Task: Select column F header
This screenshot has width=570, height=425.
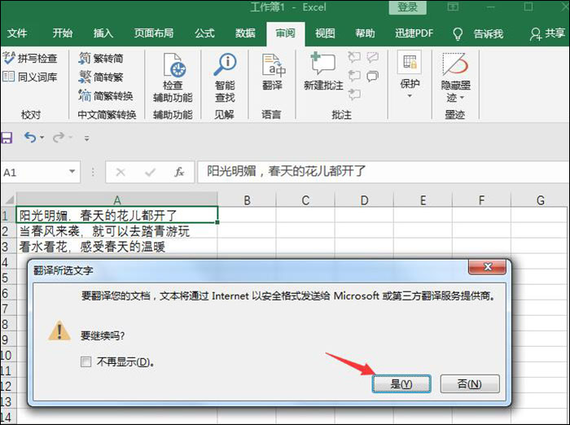Action: (482, 199)
